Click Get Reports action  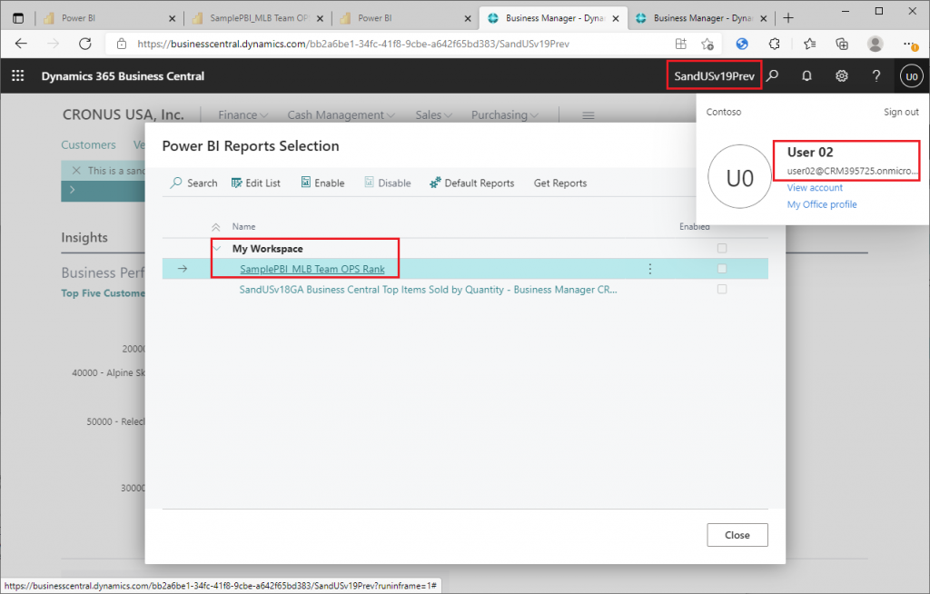559,183
